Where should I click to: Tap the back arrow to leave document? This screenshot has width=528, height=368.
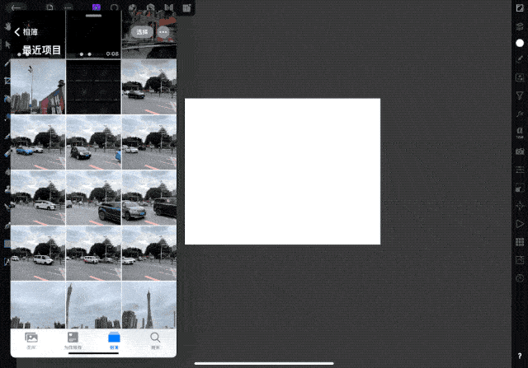[x=16, y=7]
